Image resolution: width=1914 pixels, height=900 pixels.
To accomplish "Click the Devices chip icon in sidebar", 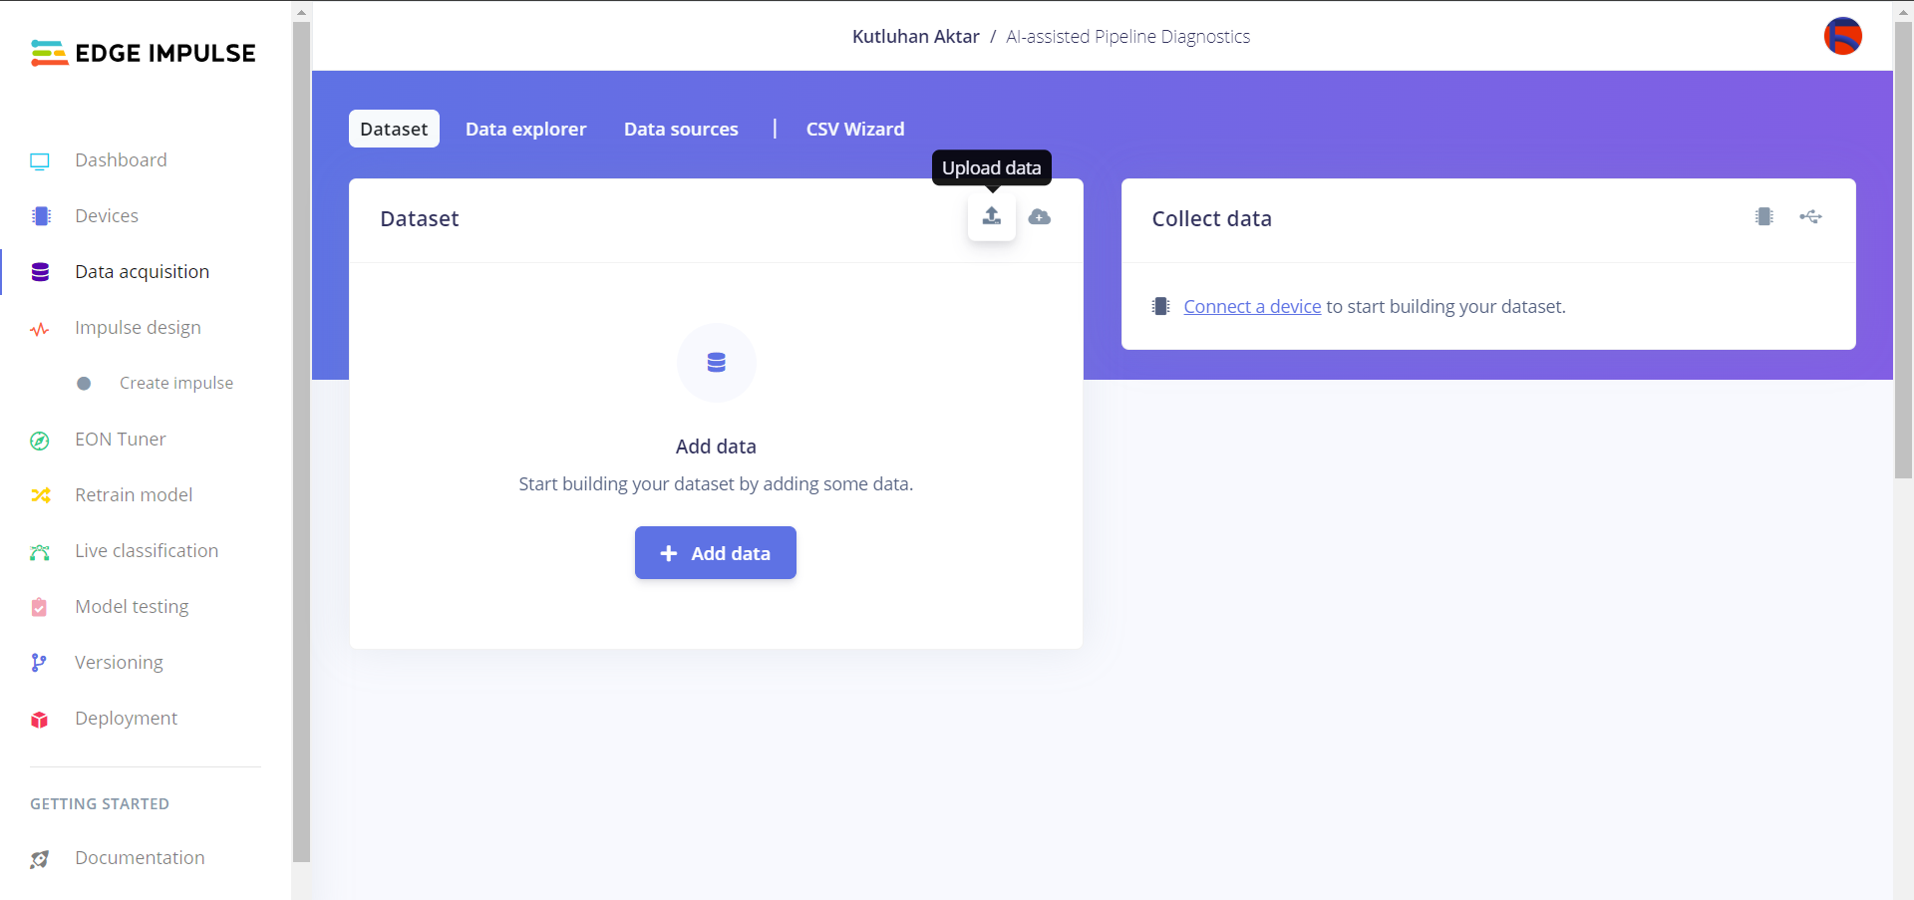I will (41, 216).
